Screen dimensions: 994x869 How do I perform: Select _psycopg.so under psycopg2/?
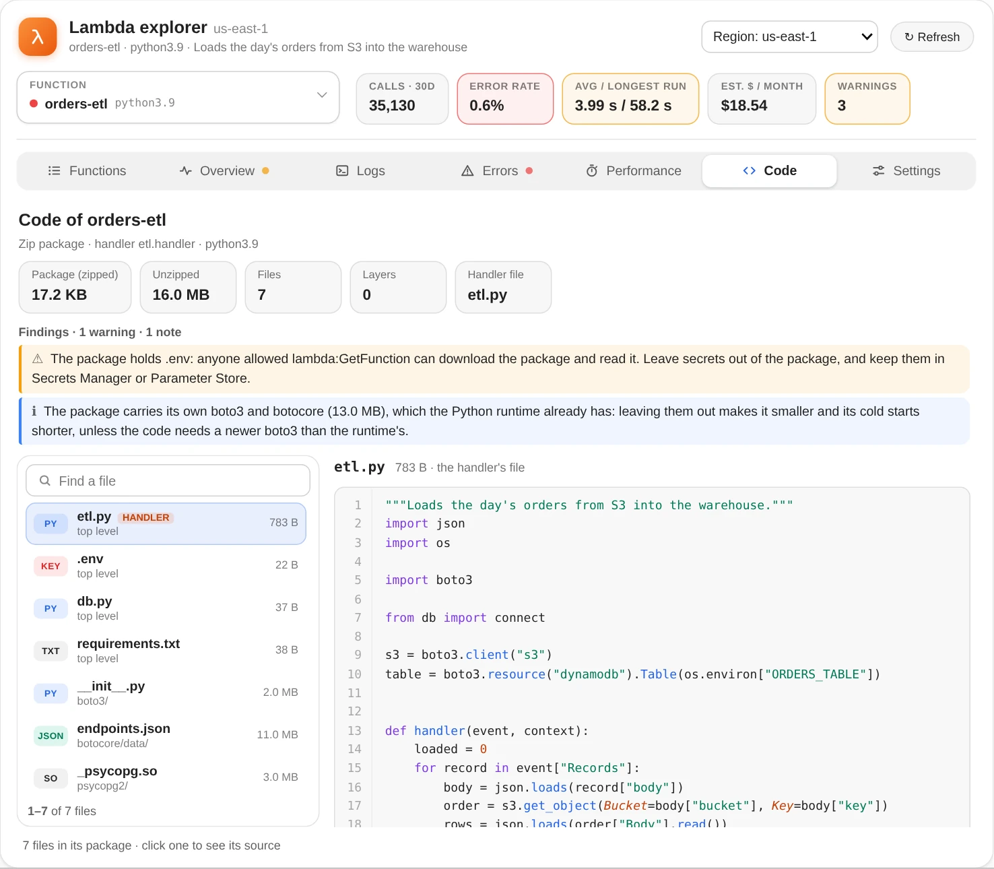[166, 778]
